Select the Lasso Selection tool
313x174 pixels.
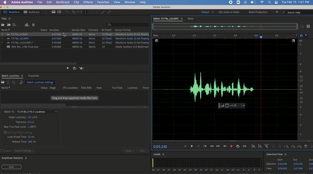pos(97,12)
